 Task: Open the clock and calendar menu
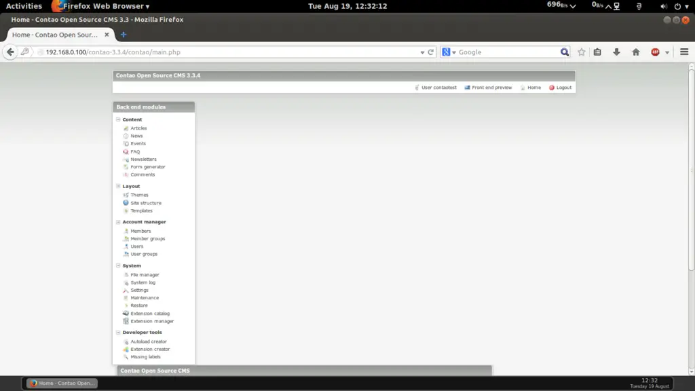tap(347, 6)
